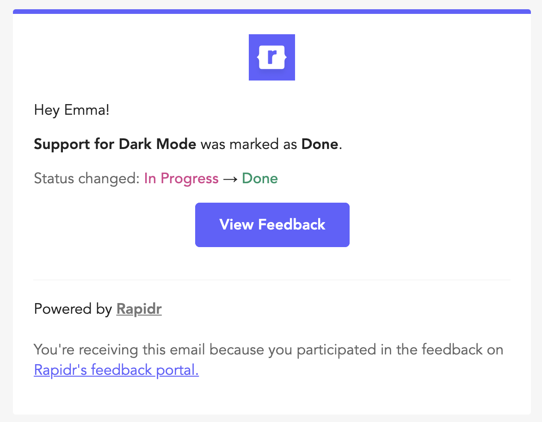Click the word portal in the footer link

[177, 370]
